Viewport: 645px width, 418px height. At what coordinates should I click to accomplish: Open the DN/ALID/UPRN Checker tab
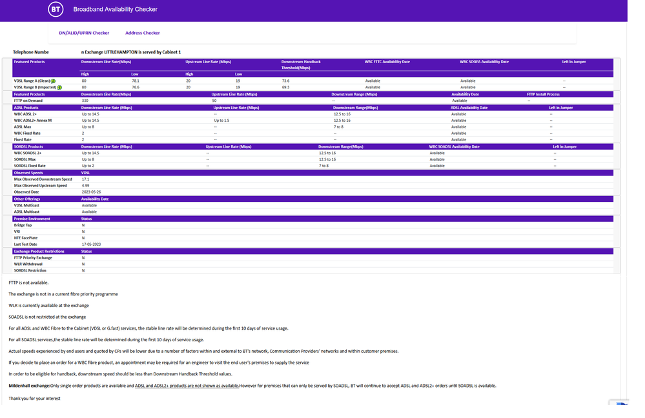pos(84,33)
